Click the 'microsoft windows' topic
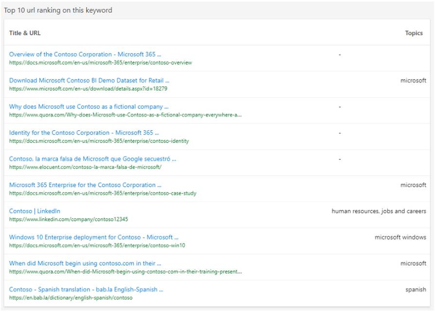 pyautogui.click(x=400, y=237)
